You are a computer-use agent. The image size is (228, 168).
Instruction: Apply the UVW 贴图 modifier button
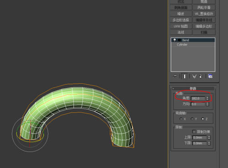coord(181,26)
